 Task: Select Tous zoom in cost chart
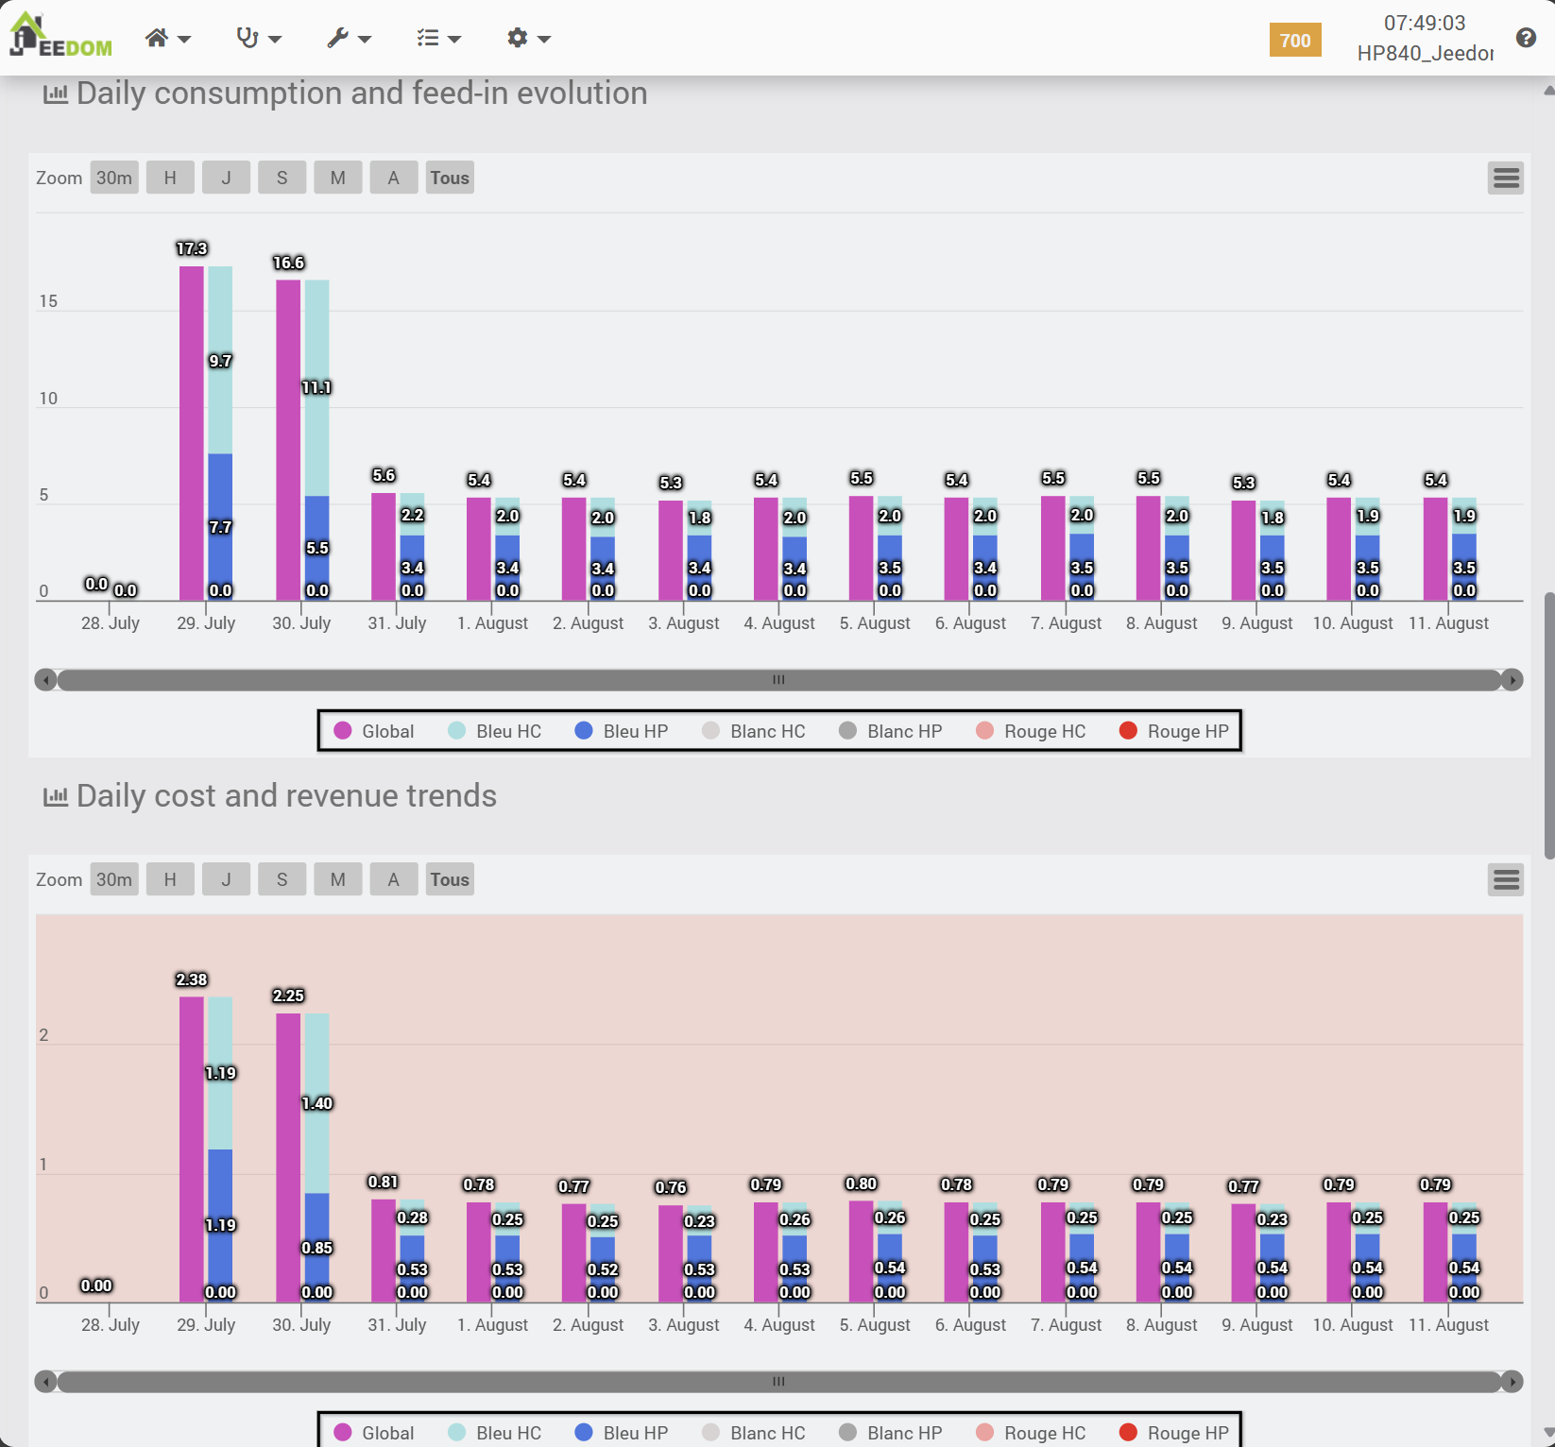pyautogui.click(x=450, y=879)
